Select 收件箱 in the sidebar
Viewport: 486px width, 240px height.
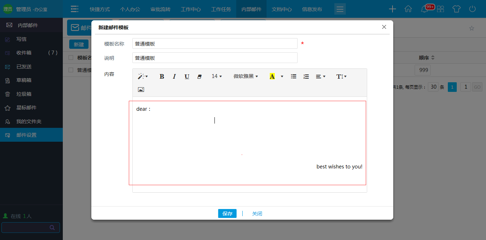24,53
